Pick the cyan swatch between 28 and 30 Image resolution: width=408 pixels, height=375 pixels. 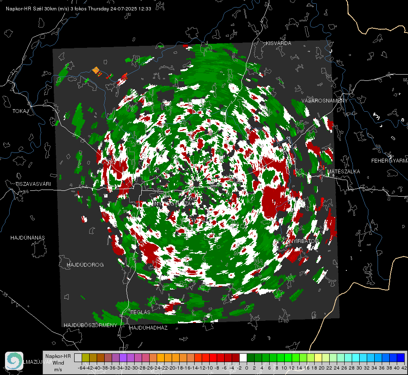coord(356,357)
